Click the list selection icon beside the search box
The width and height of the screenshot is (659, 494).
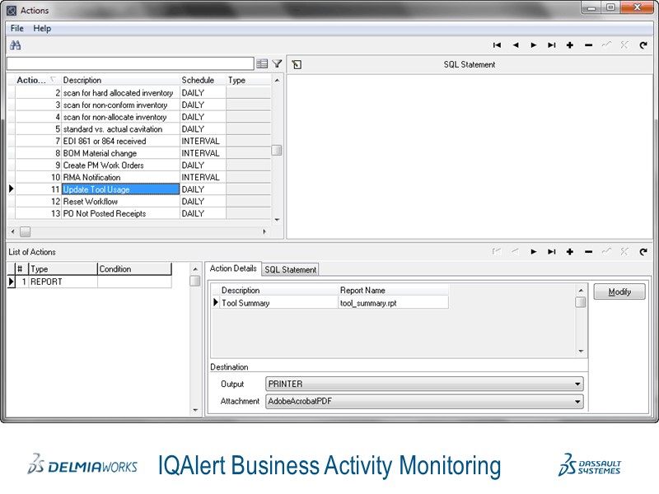point(262,63)
